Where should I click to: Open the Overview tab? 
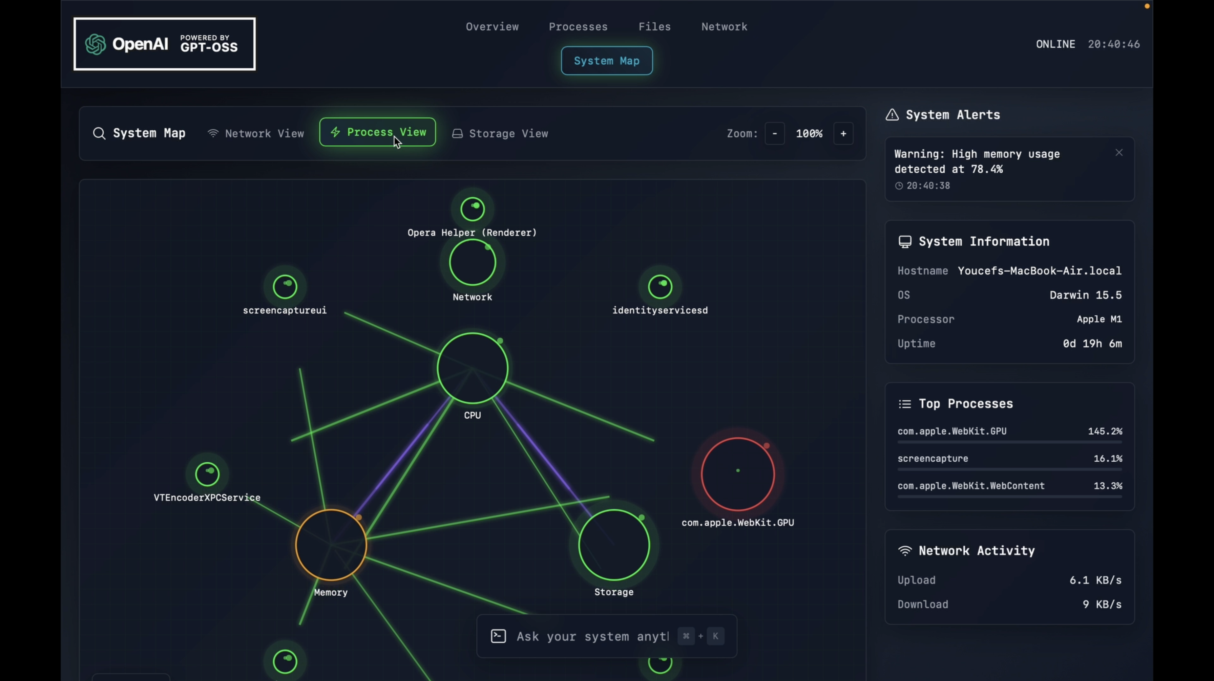pos(492,27)
